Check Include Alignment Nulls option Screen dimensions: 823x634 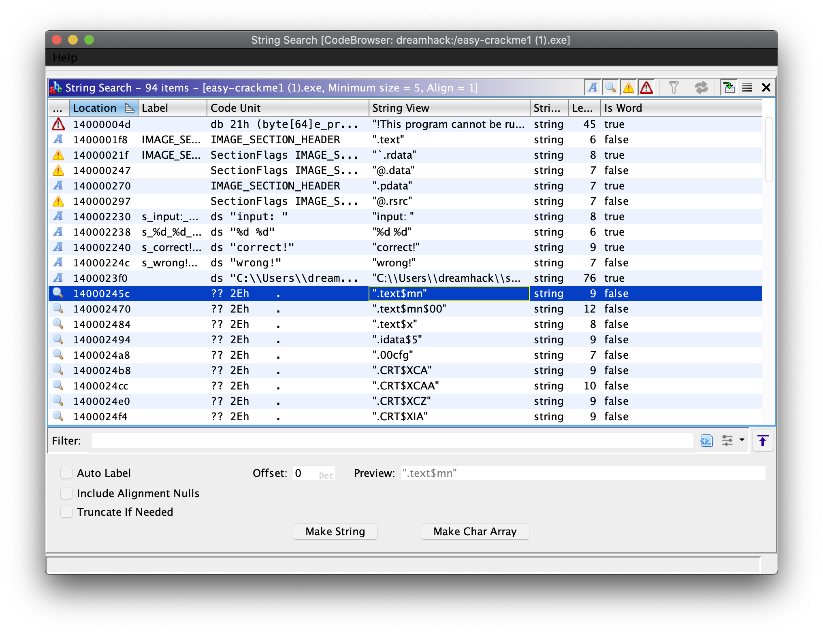tap(66, 493)
